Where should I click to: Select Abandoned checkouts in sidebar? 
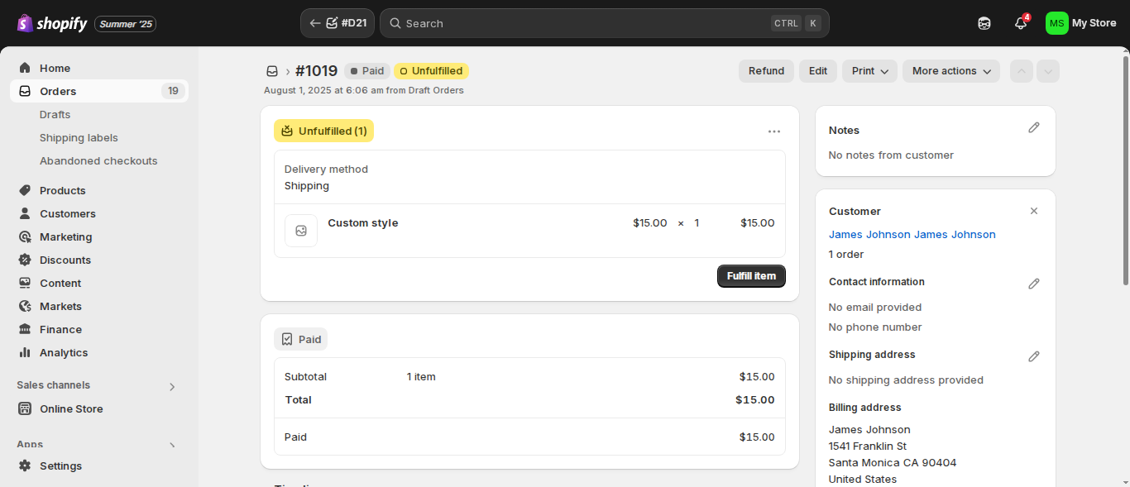click(98, 160)
